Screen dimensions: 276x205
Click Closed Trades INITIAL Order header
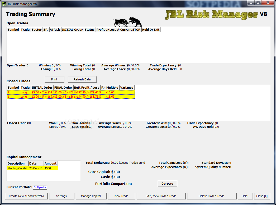click(x=42, y=88)
